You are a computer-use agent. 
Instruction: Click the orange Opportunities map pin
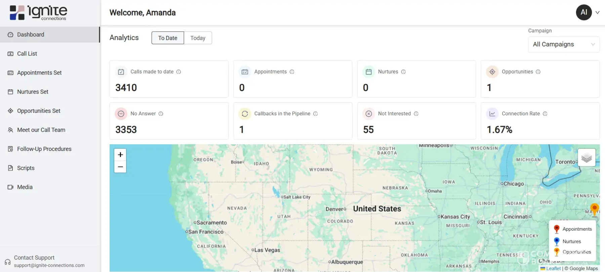coord(594,209)
